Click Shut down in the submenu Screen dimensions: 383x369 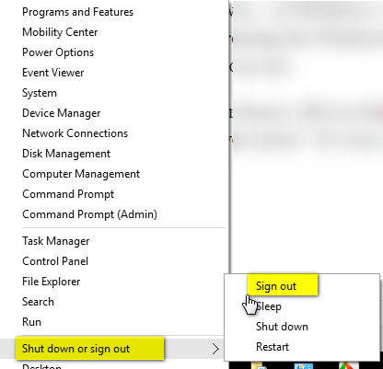point(282,327)
